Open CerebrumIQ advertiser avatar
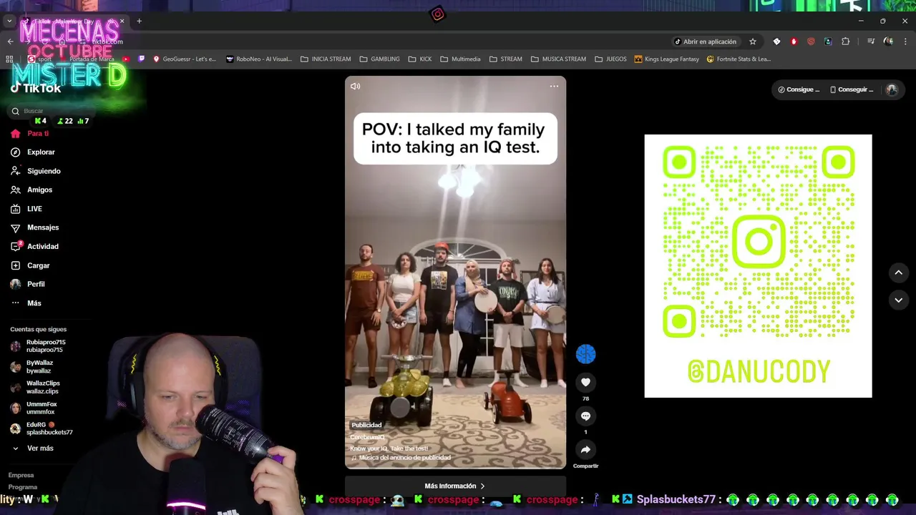Screen dimensions: 916x515 tap(585, 353)
